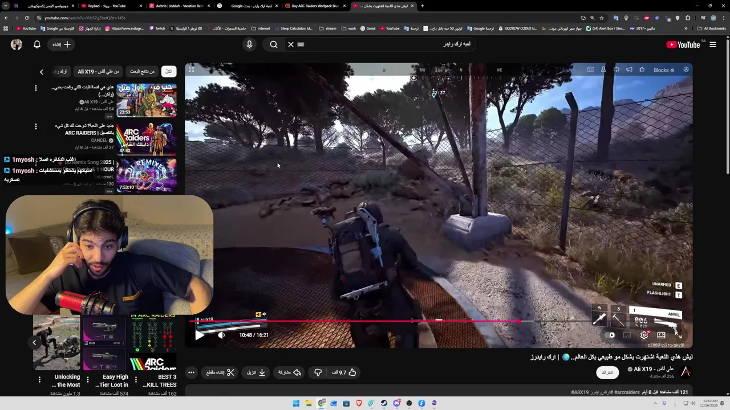730x410 pixels.
Task: Select the 'من علي أكس - Ali X19' chip
Action: (99, 72)
